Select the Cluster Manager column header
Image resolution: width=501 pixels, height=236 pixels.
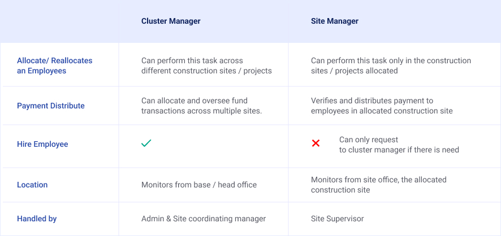[171, 21]
